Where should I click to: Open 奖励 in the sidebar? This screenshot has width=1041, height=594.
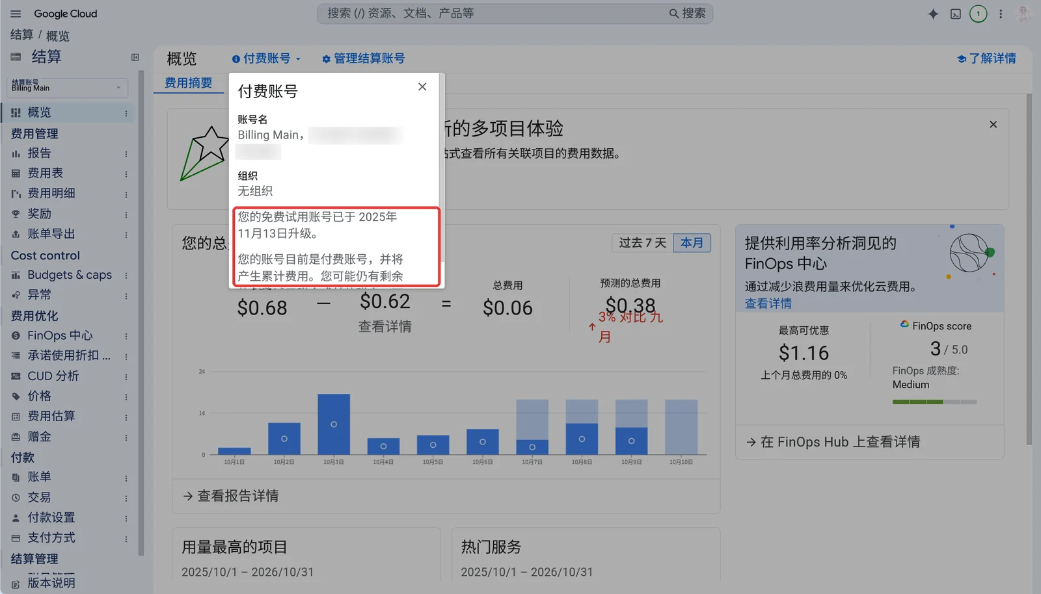coord(39,214)
